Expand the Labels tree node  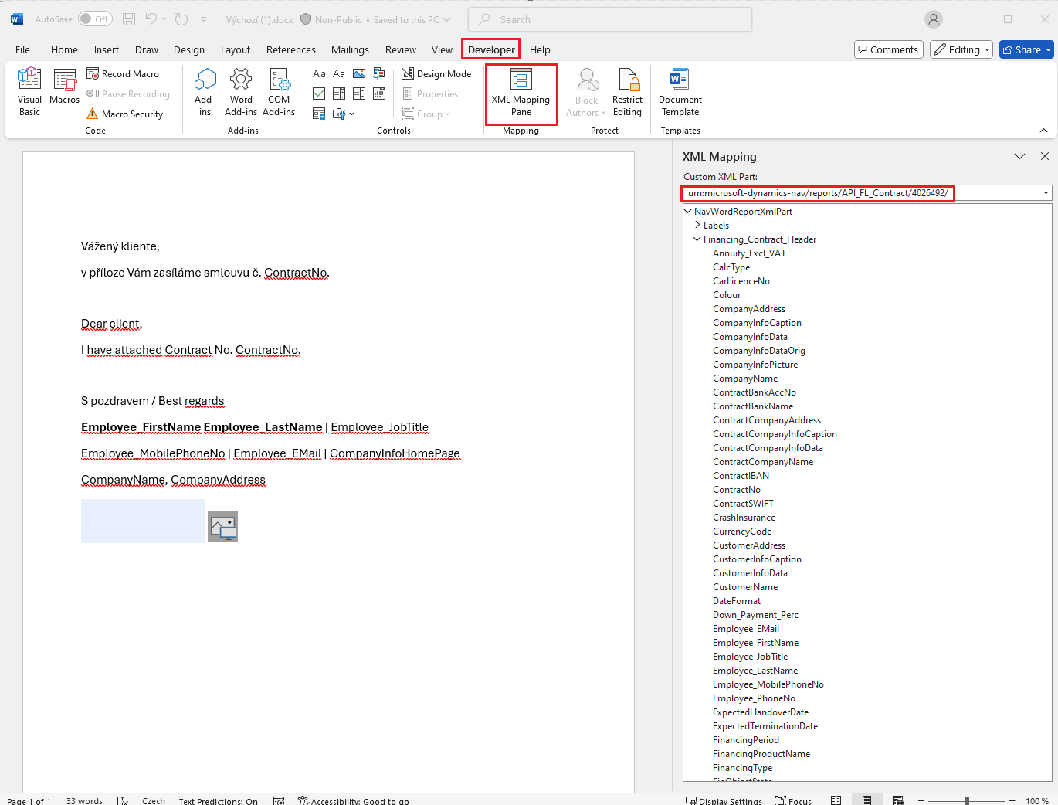tap(697, 226)
